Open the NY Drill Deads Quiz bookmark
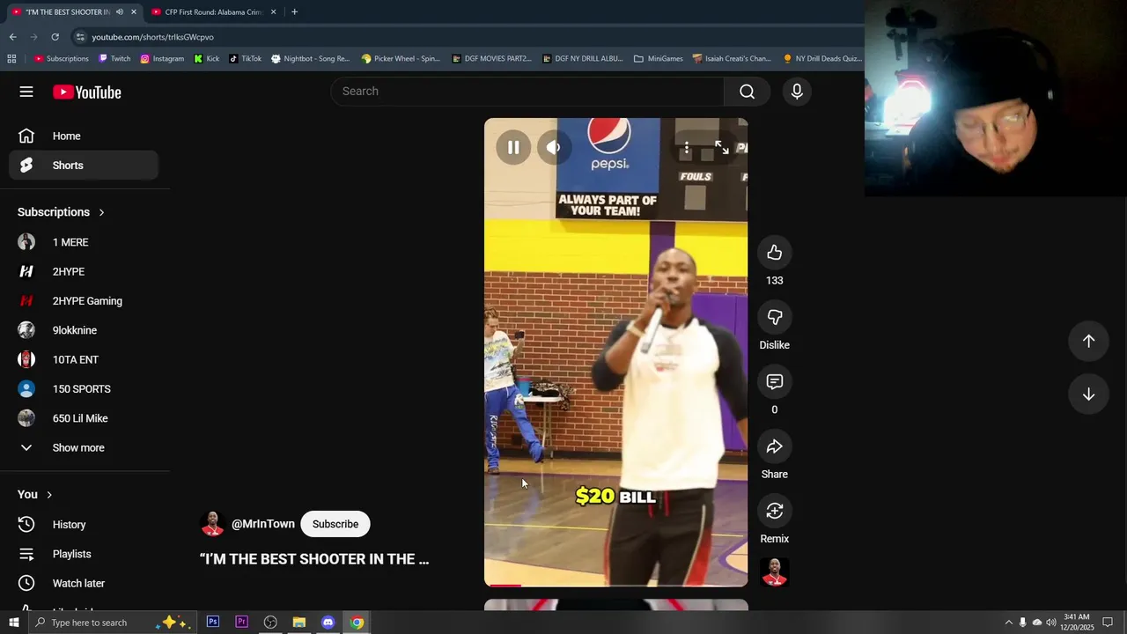The width and height of the screenshot is (1127, 634). tap(822, 59)
